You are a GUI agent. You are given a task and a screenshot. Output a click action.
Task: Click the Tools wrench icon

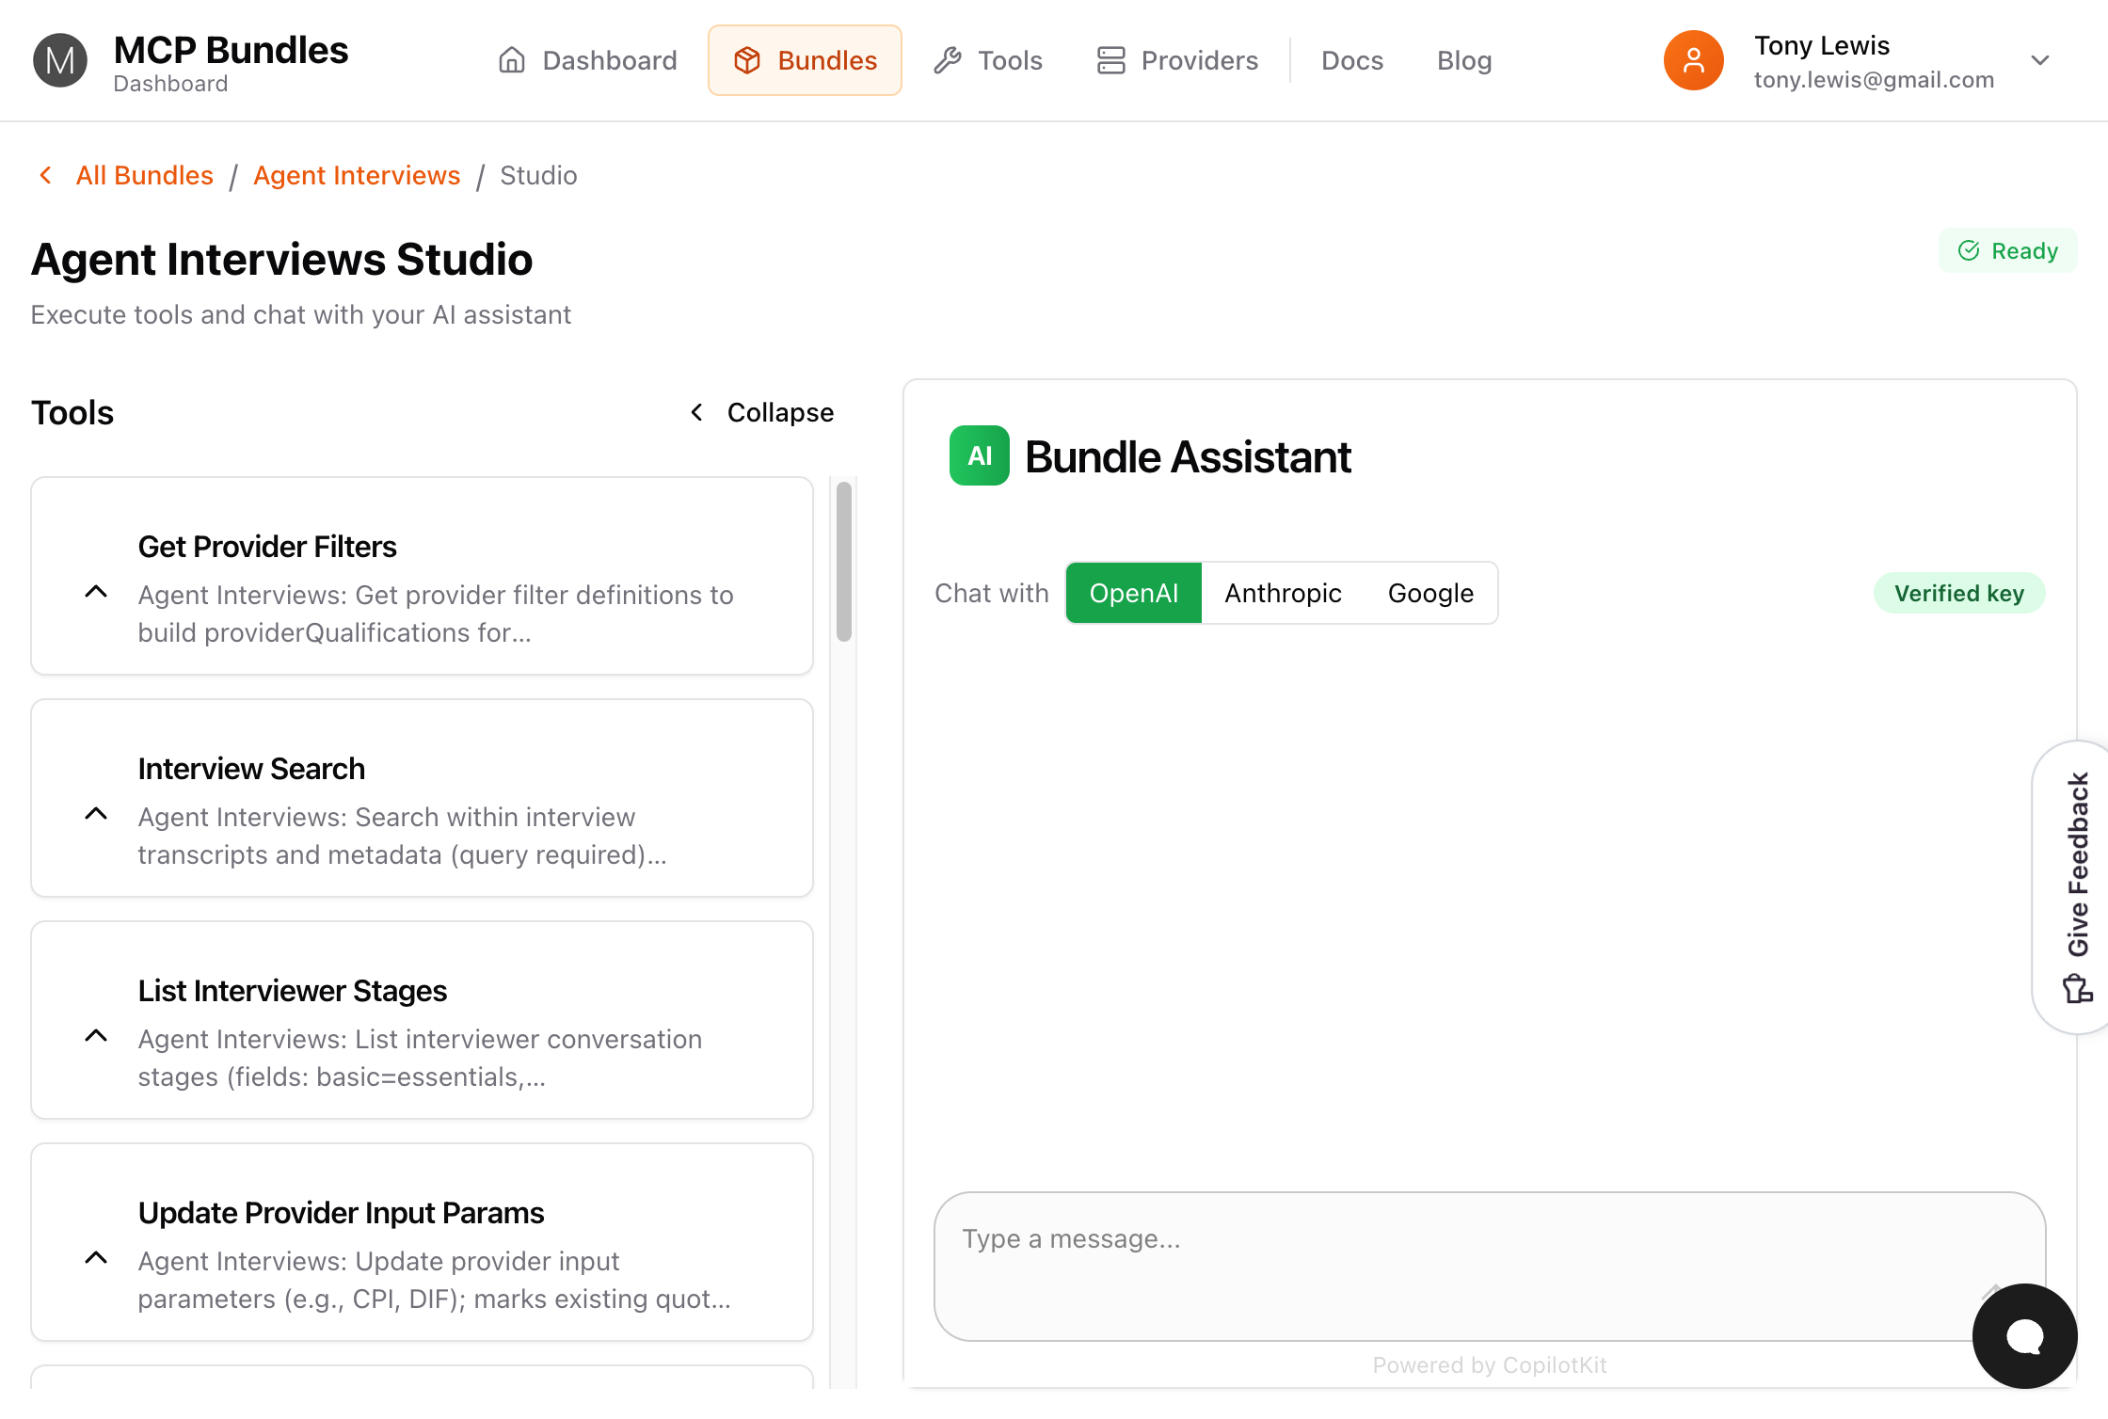948,60
